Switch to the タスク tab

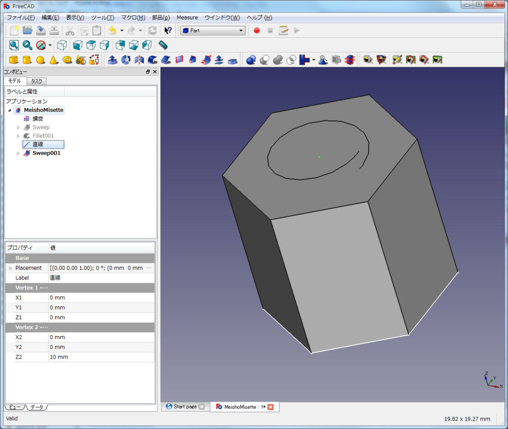(37, 81)
